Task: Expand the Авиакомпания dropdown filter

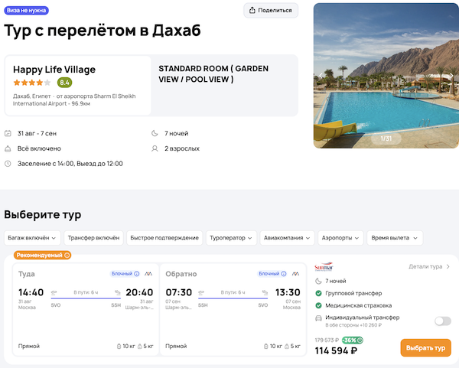Action: click(x=287, y=238)
